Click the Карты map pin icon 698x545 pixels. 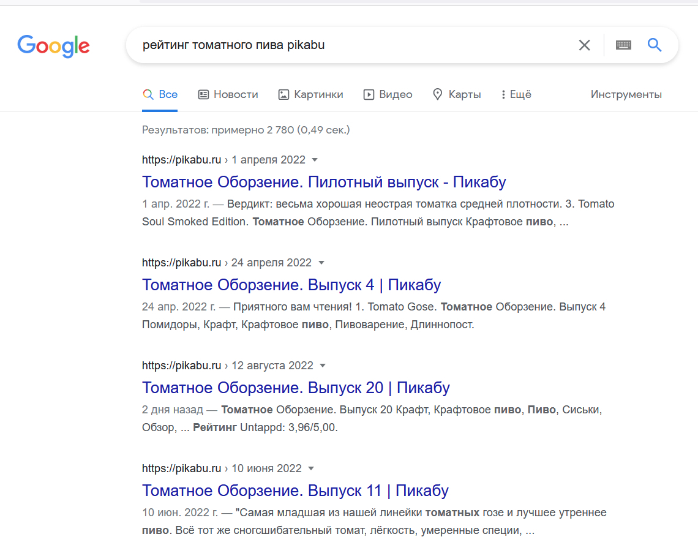pos(438,94)
